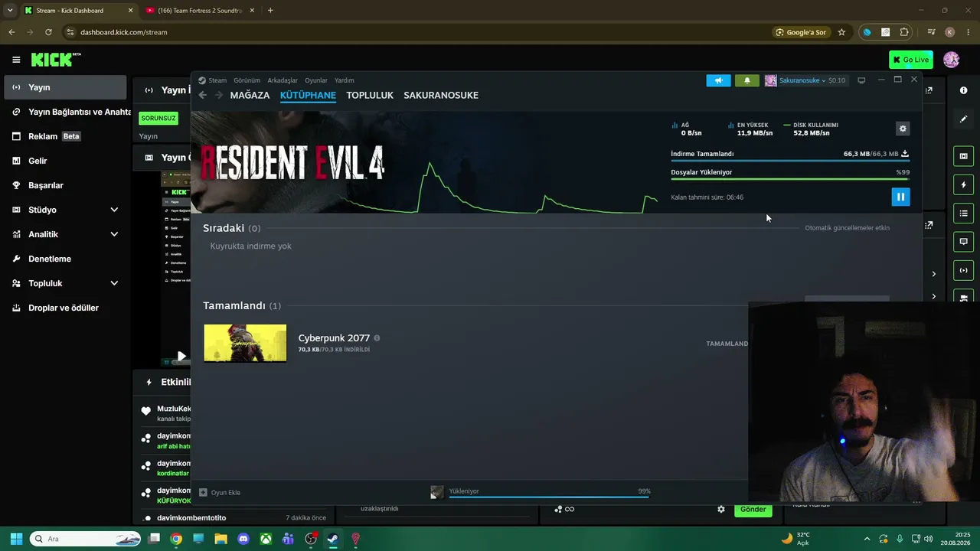980x551 pixels.
Task: Open the Görünüm menu in Steam
Action: [x=247, y=80]
